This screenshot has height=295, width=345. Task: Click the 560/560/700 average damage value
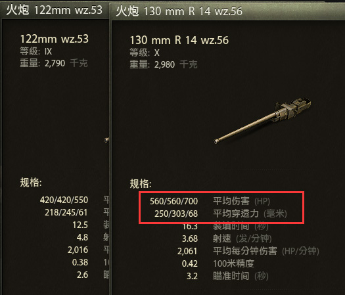click(x=173, y=201)
